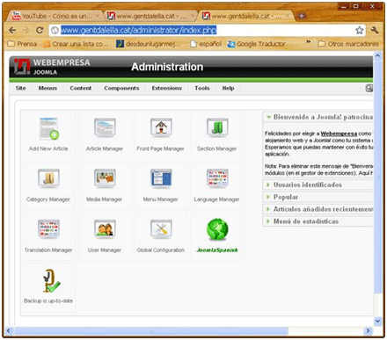Open the desdeunlugarmej... bookmark

149,44
